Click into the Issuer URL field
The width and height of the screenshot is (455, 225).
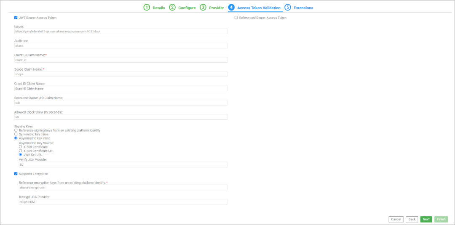[121, 31]
